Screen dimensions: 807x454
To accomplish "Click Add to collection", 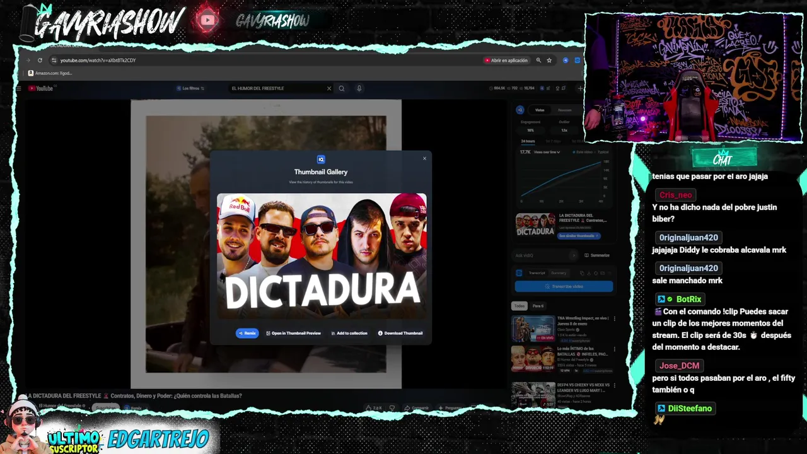I will [349, 333].
